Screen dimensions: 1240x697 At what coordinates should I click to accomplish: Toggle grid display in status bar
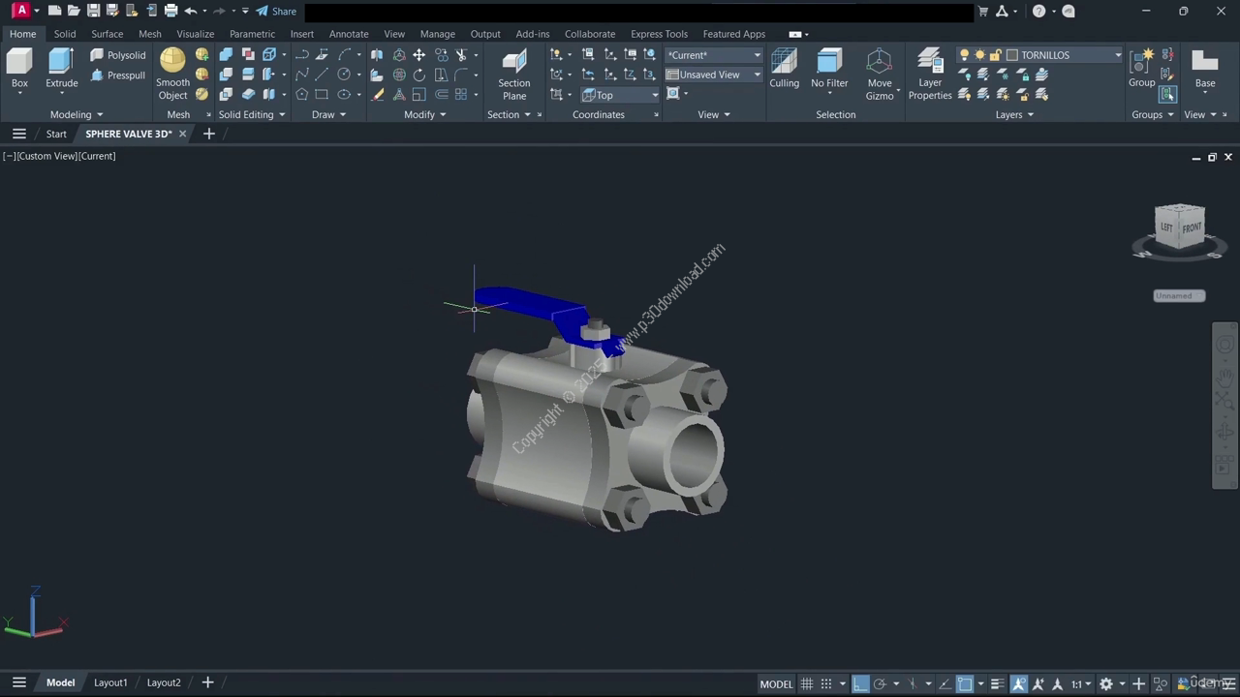tap(806, 684)
